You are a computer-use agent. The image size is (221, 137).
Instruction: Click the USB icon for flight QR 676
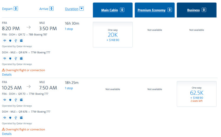click(16, 118)
